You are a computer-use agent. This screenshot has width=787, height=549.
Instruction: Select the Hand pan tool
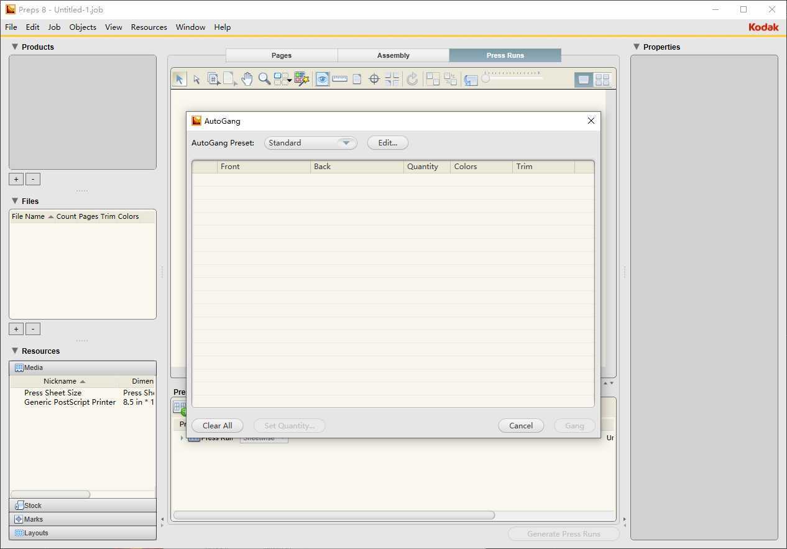tap(247, 79)
